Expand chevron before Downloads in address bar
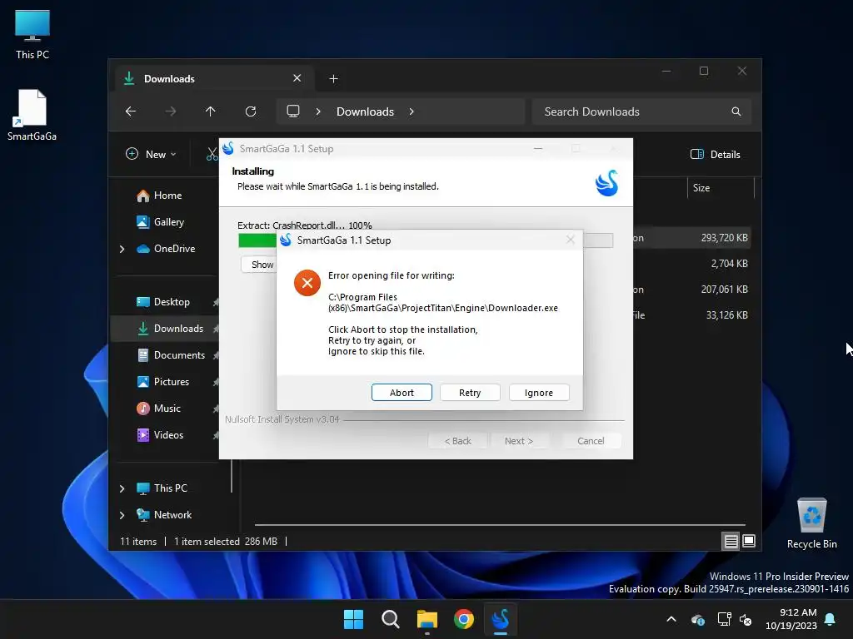The width and height of the screenshot is (853, 639). (x=318, y=111)
